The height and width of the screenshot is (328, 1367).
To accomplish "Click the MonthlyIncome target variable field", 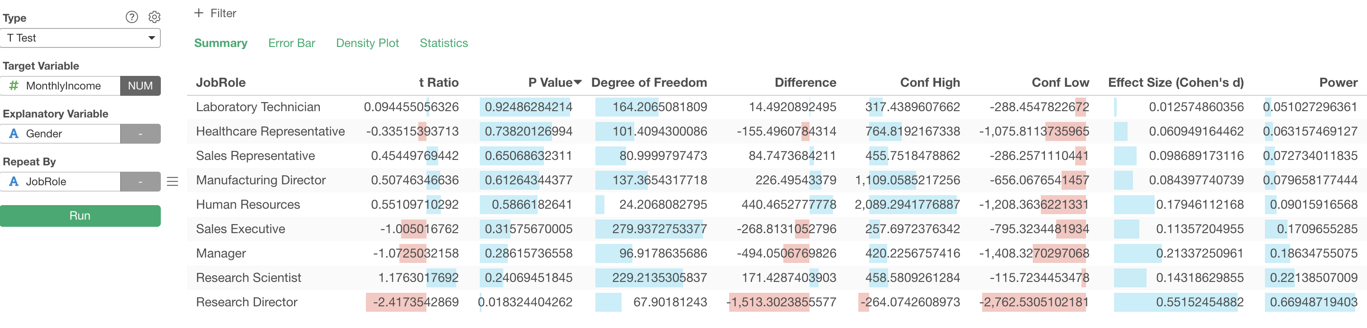I will pos(60,85).
